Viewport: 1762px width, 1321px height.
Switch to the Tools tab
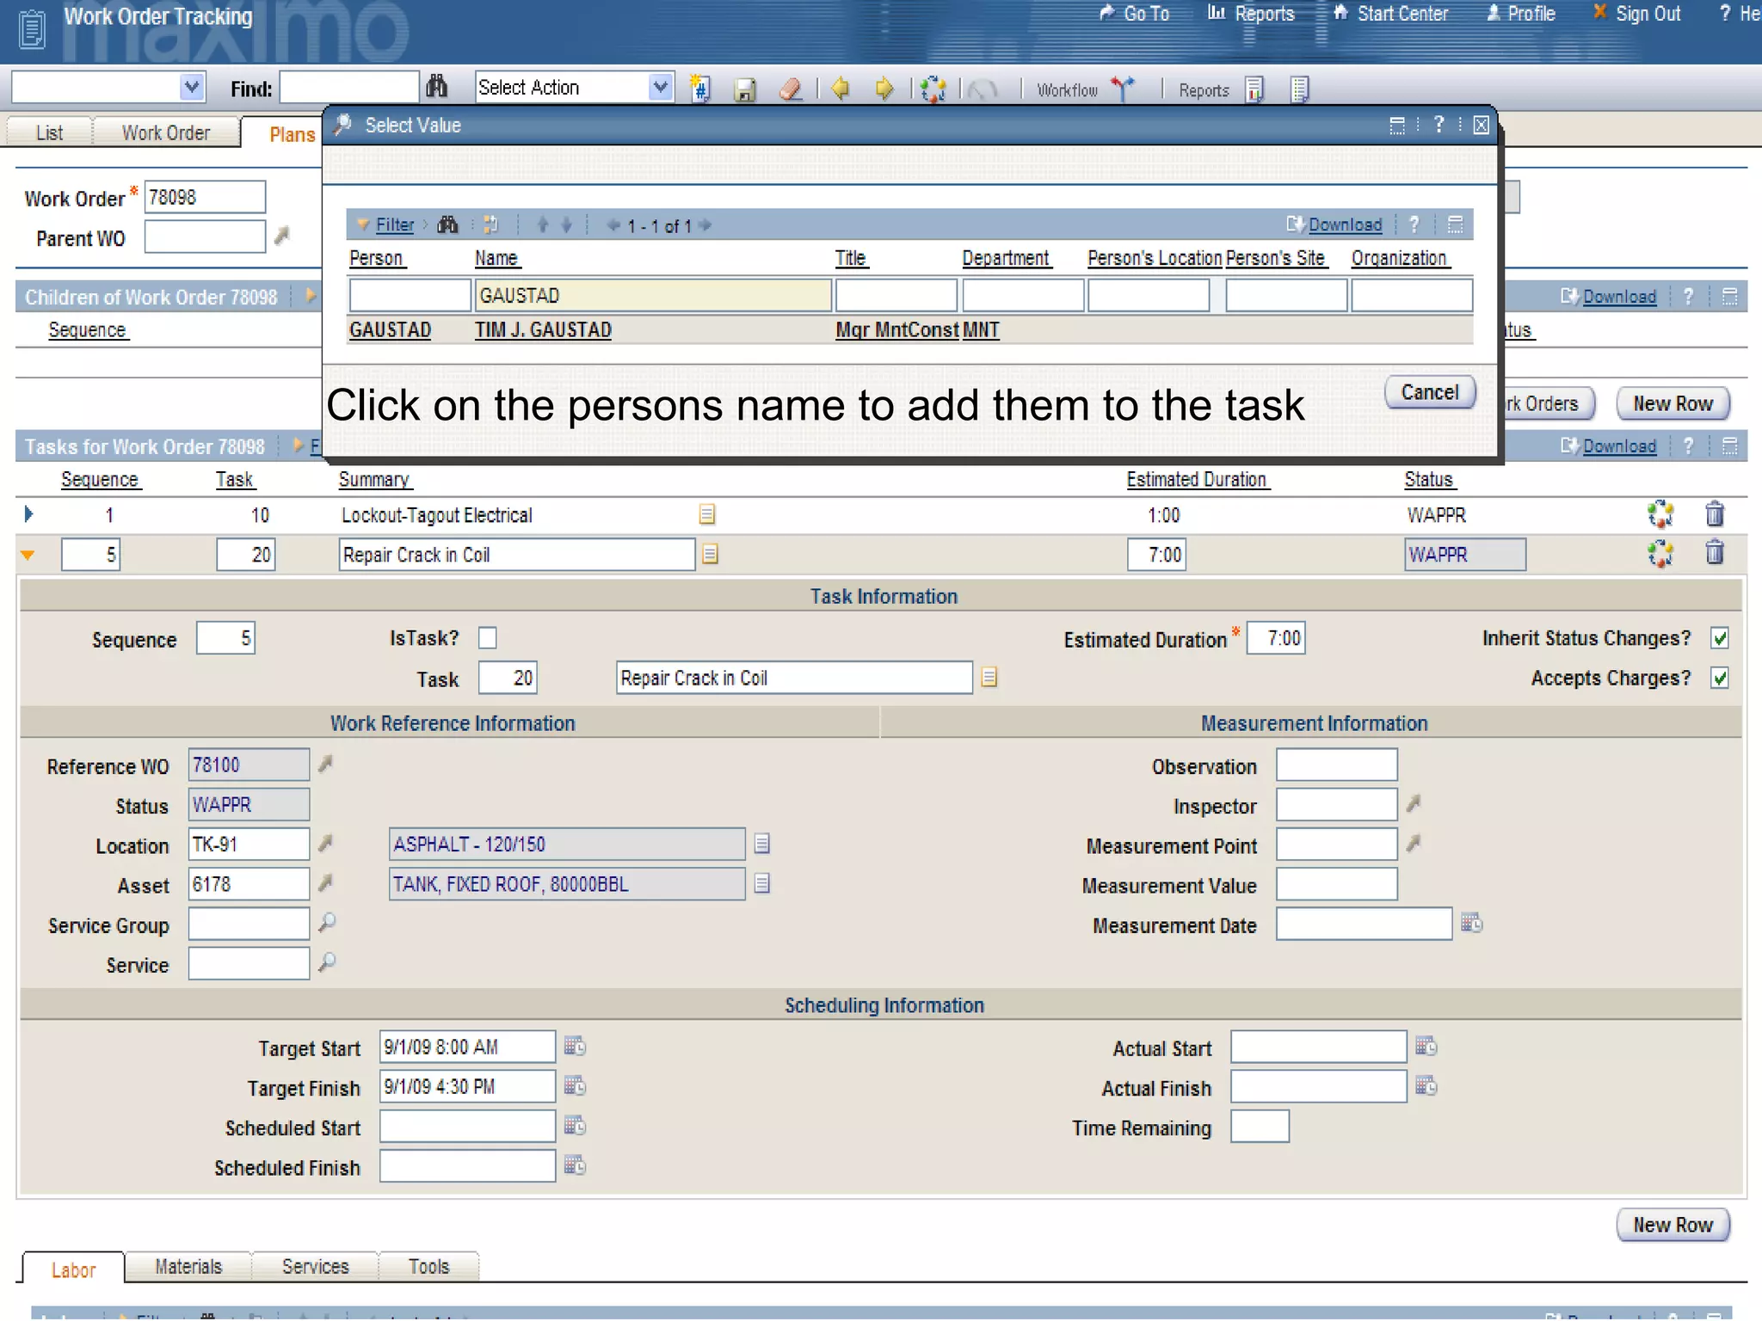point(428,1266)
